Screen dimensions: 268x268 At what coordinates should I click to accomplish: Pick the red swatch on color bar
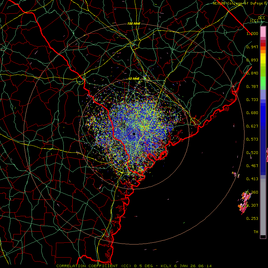263,44
